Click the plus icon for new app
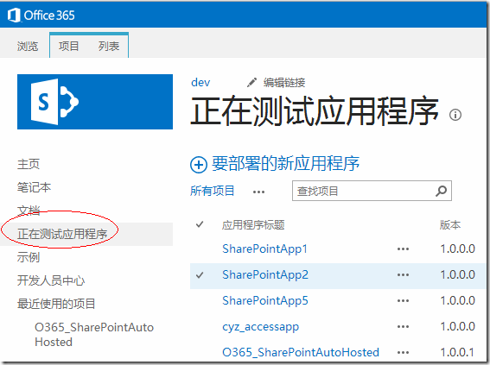Image resolution: width=490 pixels, height=365 pixels. [x=199, y=164]
